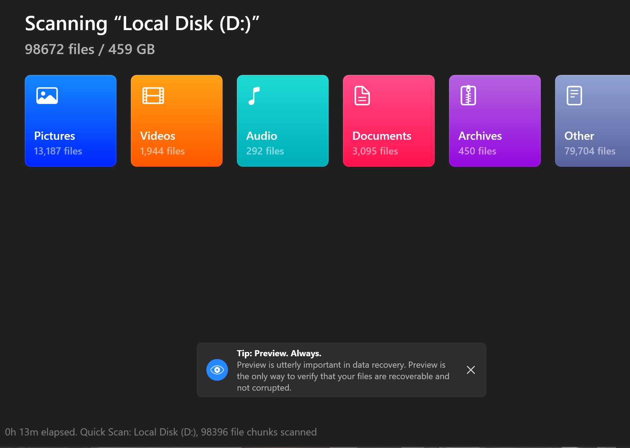The image size is (630, 448).
Task: Open the Archives category card
Action: pos(495,121)
